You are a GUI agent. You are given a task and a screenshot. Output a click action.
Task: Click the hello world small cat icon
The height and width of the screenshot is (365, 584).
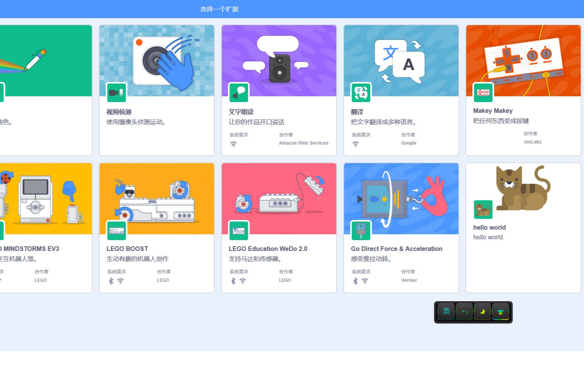pos(483,210)
